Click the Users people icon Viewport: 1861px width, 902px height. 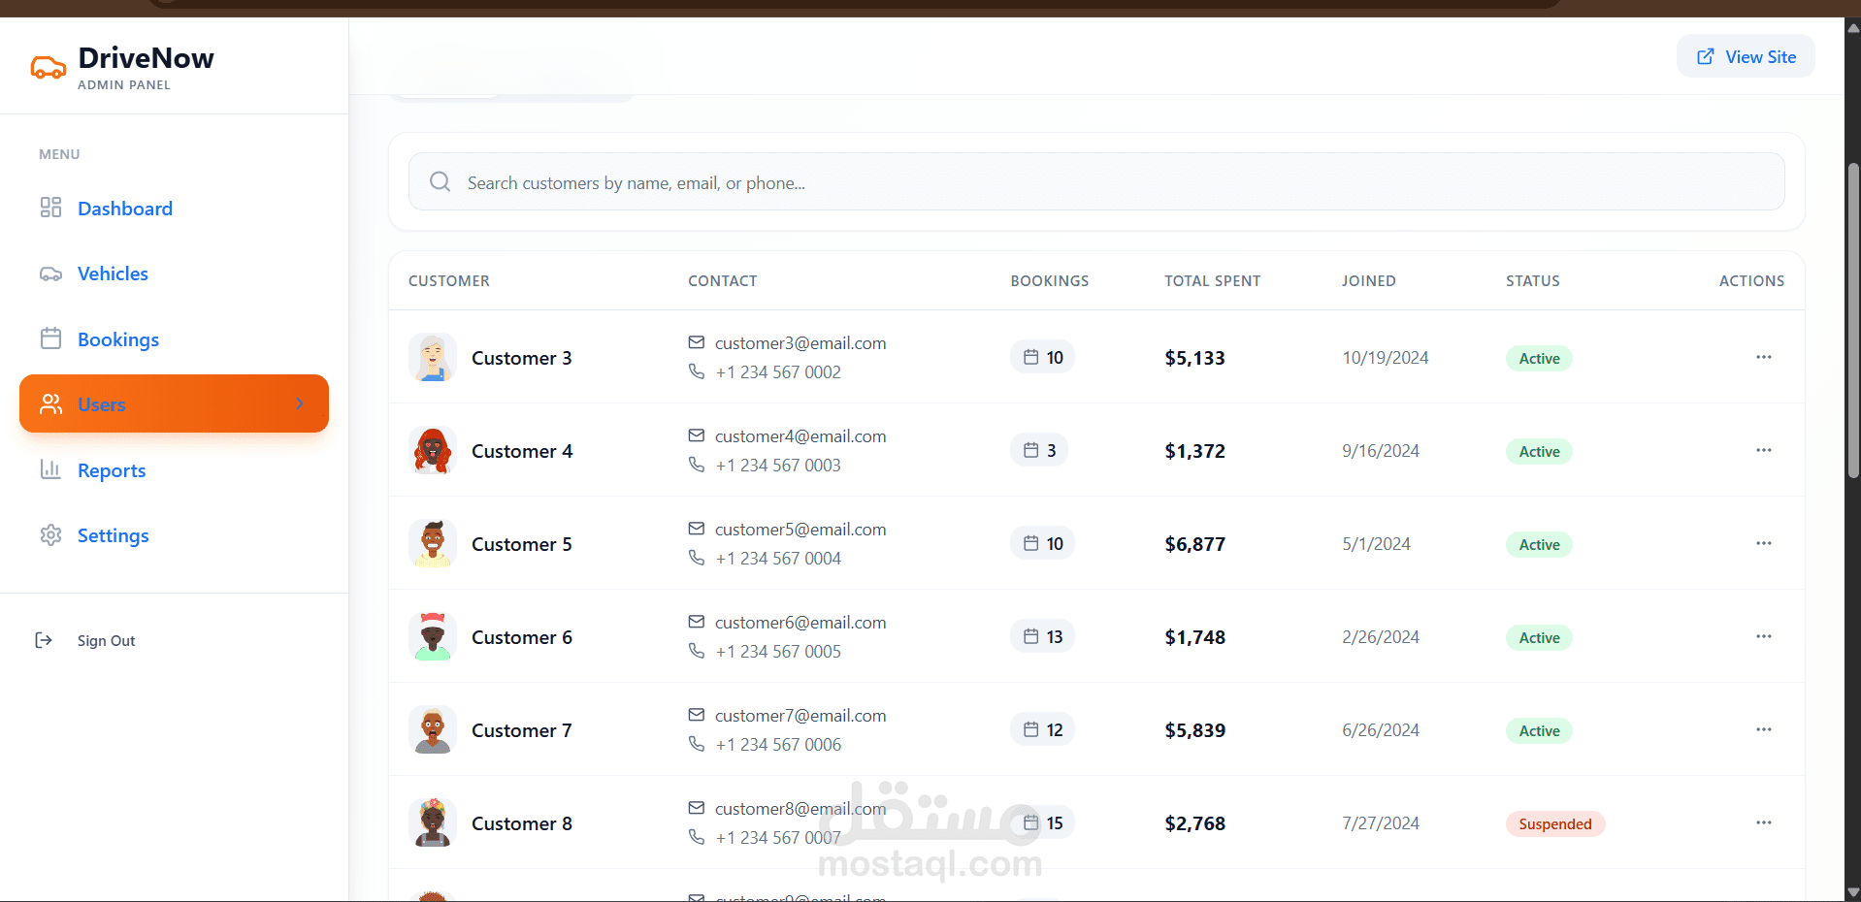[50, 403]
